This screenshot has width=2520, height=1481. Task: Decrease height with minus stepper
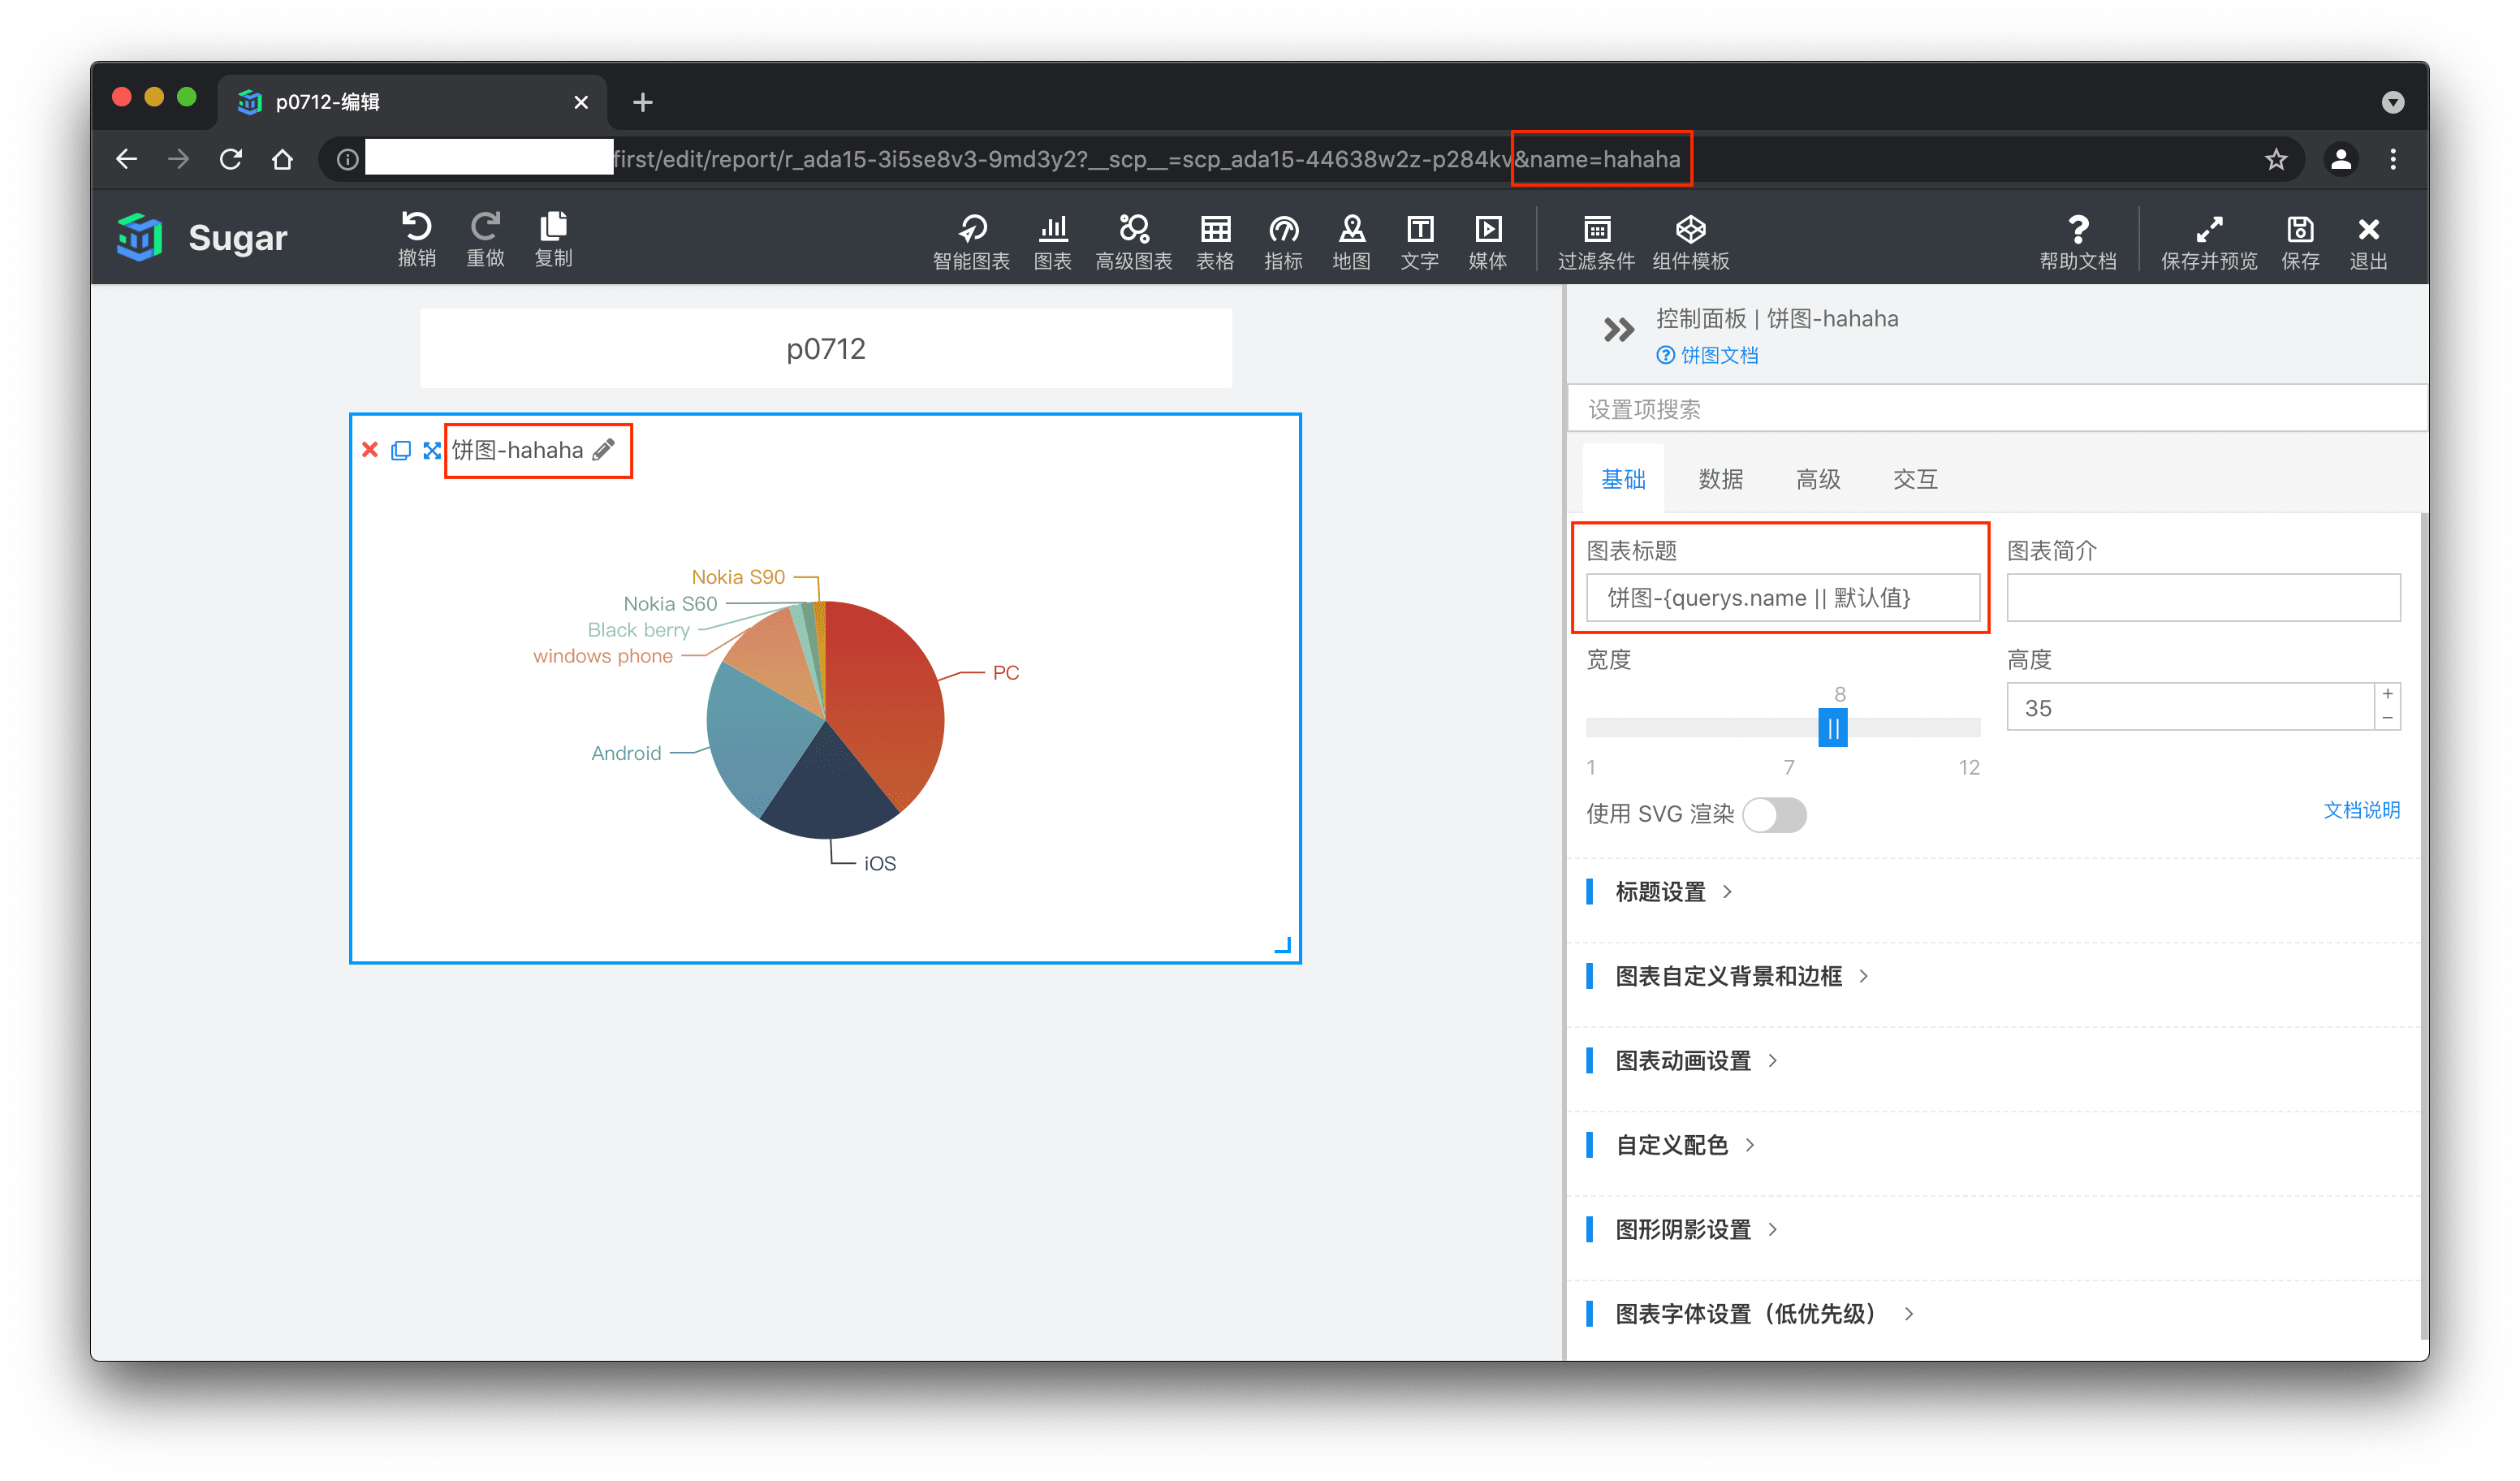(2386, 718)
